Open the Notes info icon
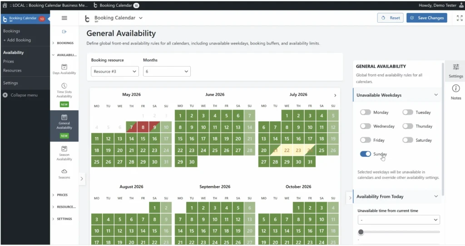The width and height of the screenshot is (465, 246). [x=456, y=88]
